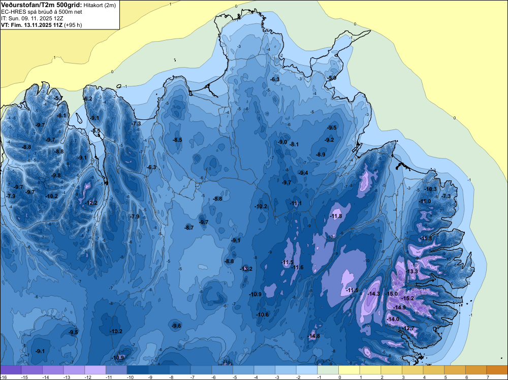Select the -10.6 temperature value
This screenshot has width=508, height=380.
[x=263, y=314]
